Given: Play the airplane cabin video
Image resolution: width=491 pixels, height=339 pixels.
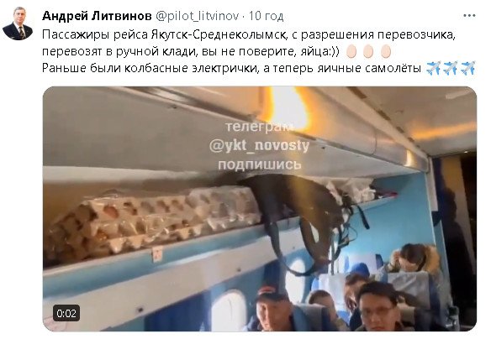Looking at the screenshot, I should [x=260, y=209].
